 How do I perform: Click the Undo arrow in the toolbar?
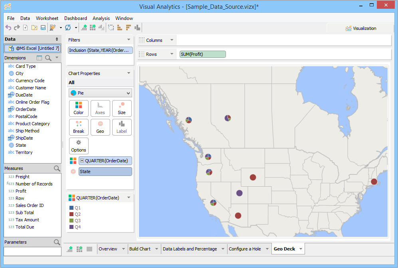(8, 28)
